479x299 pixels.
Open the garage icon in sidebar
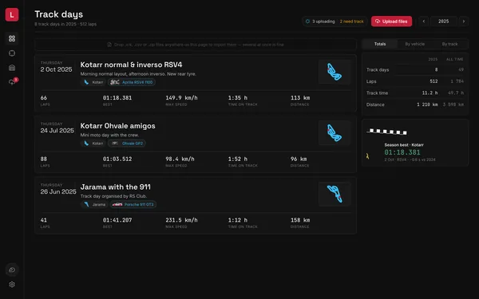(x=12, y=68)
